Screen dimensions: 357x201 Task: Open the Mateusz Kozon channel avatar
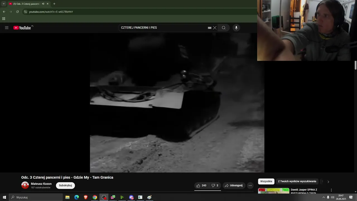[x=25, y=185]
